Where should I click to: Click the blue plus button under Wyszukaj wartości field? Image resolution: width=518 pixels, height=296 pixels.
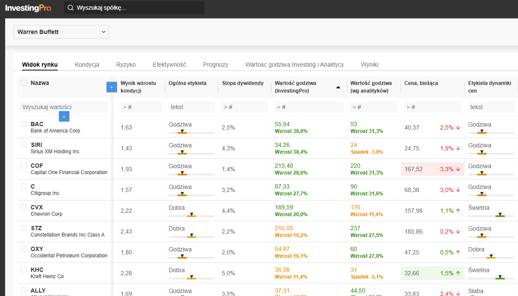click(64, 116)
